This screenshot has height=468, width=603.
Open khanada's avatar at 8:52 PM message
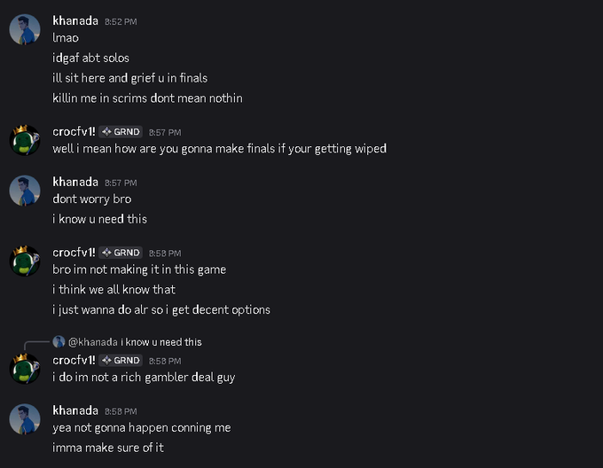point(25,29)
